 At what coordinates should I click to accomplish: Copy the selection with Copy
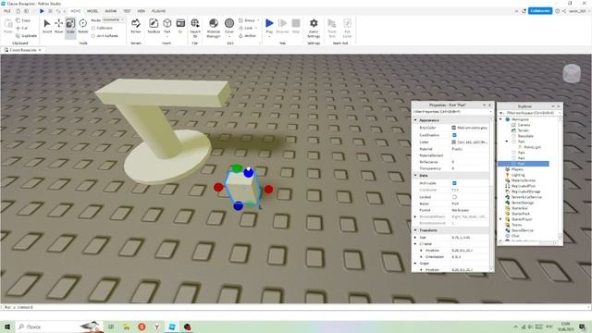pyautogui.click(x=23, y=20)
